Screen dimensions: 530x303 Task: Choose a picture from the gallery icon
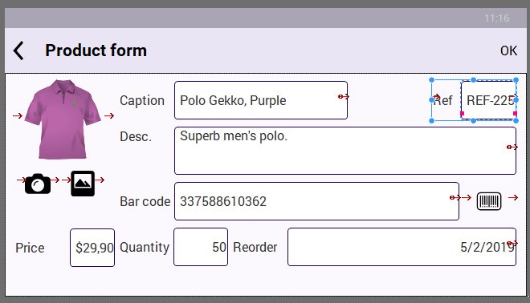pos(83,184)
